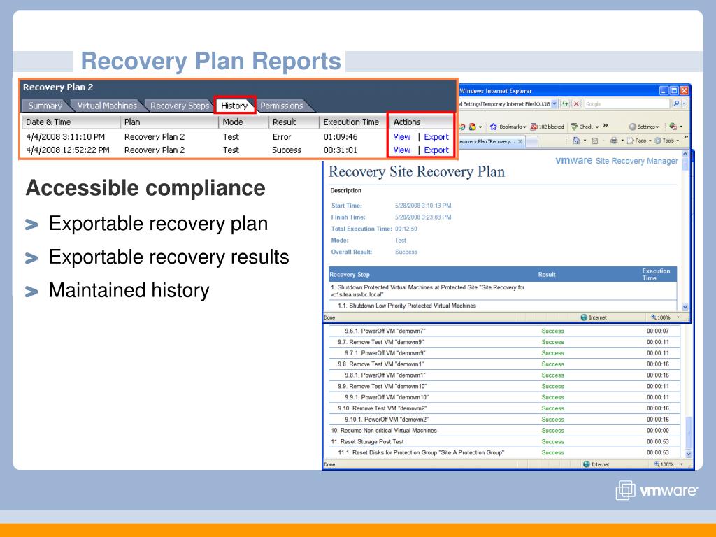Switch to the Virtual Machines tab

pos(107,106)
